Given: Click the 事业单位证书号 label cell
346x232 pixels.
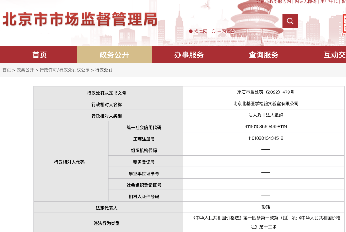Looking at the screenshot, I should pos(146,172).
